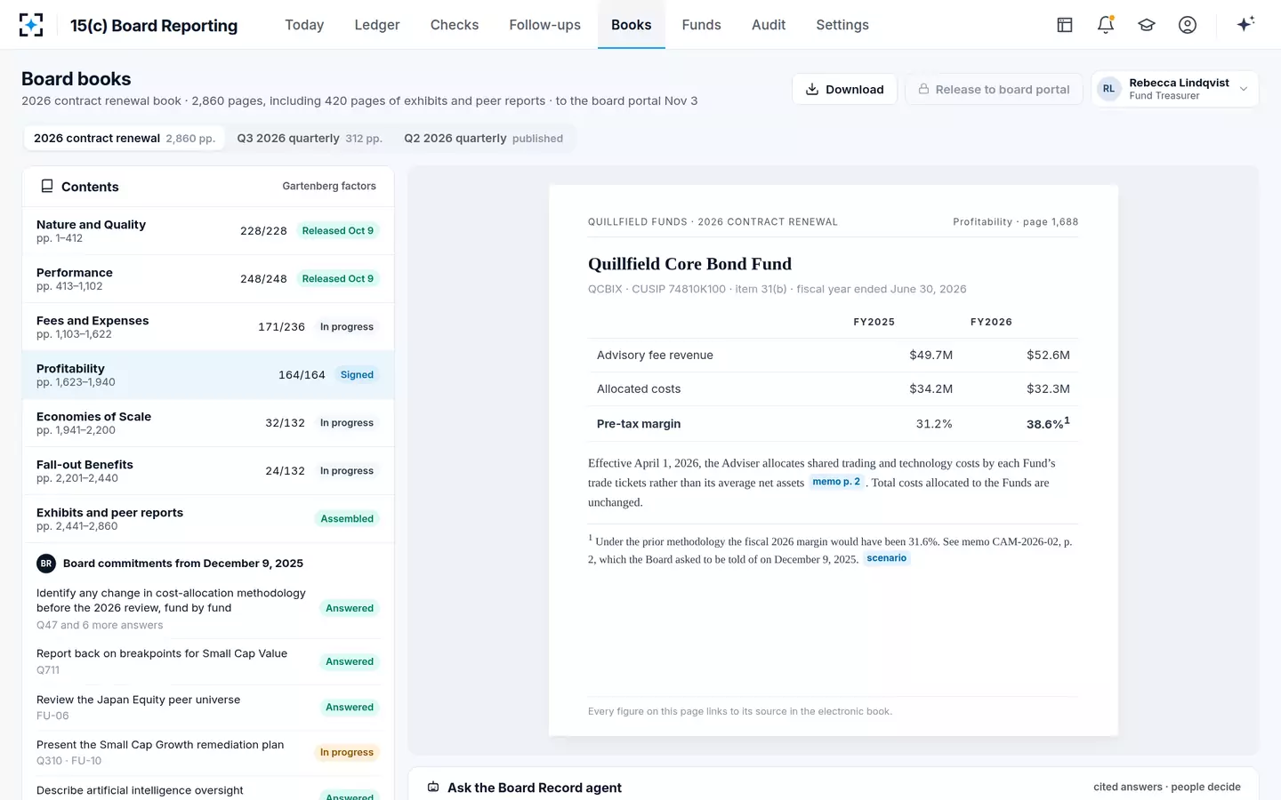The height and width of the screenshot is (800, 1281).
Task: Open the Nature and Quality section
Action: click(x=208, y=231)
